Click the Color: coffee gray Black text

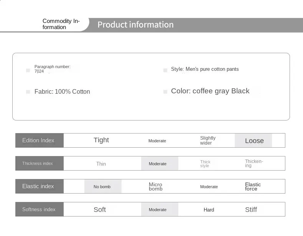pyautogui.click(x=210, y=91)
